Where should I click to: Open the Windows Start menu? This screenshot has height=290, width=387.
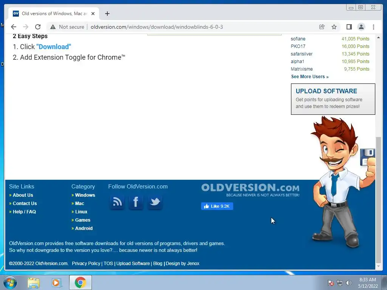click(10, 282)
